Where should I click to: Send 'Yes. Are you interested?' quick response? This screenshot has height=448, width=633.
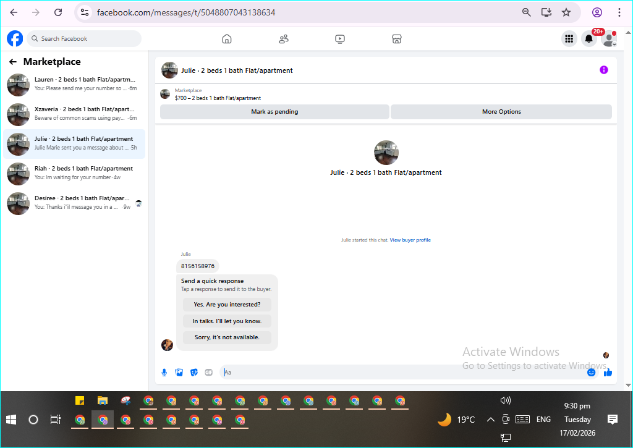[227, 305]
